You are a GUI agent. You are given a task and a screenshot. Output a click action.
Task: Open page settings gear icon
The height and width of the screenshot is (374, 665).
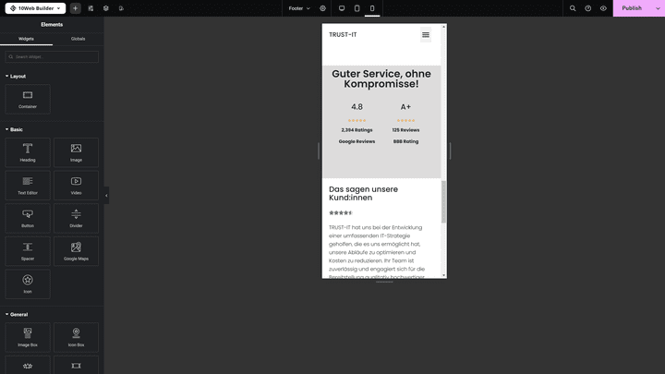322,8
